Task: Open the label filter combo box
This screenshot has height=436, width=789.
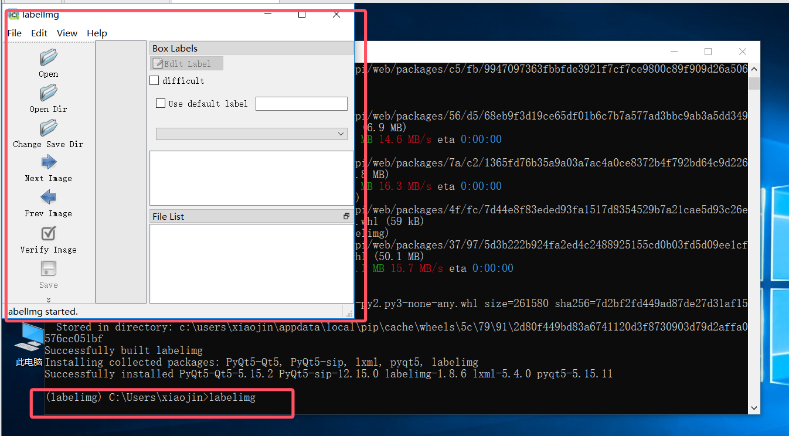Action: pos(251,134)
